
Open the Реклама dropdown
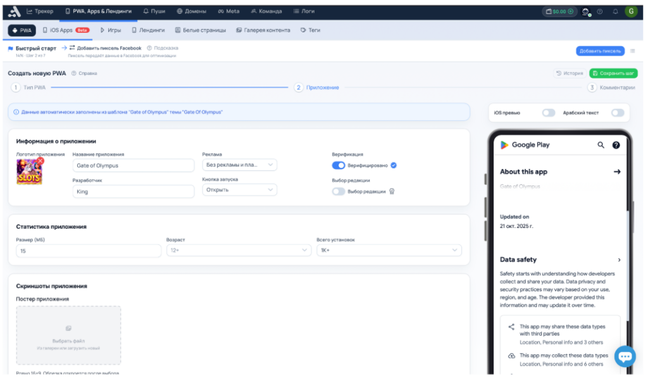239,165
